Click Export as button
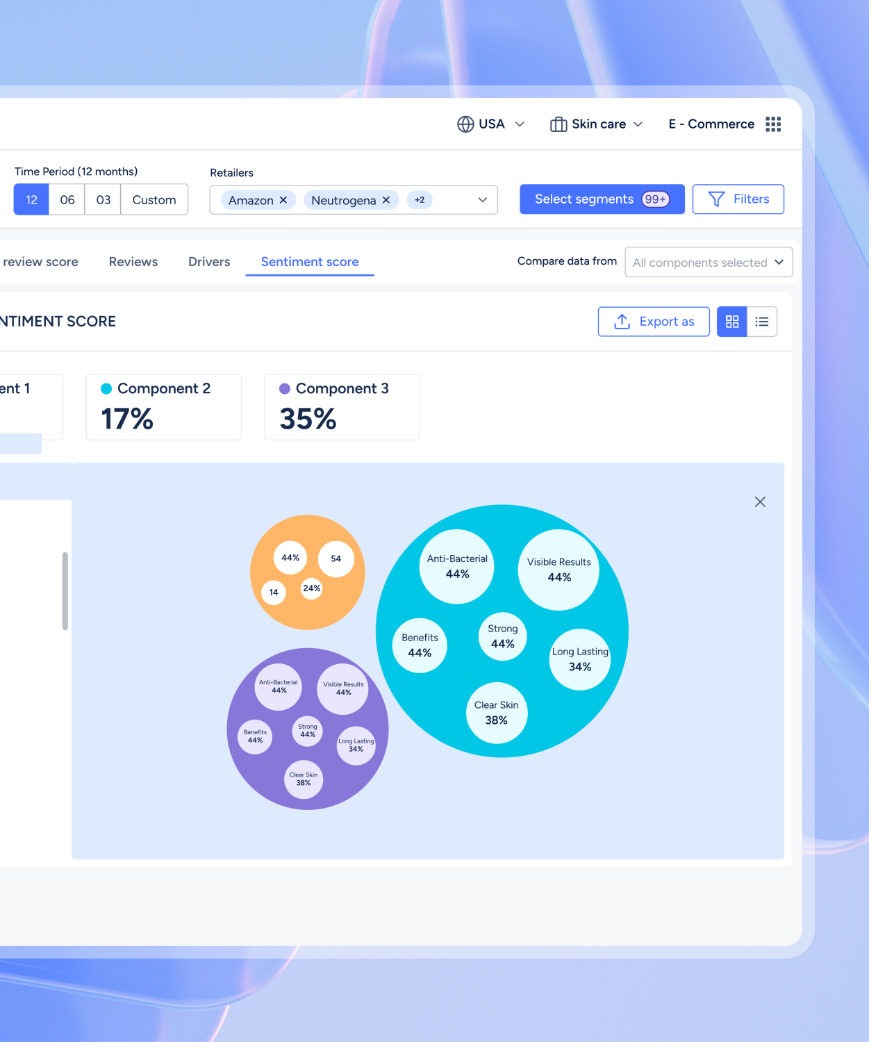 [654, 322]
